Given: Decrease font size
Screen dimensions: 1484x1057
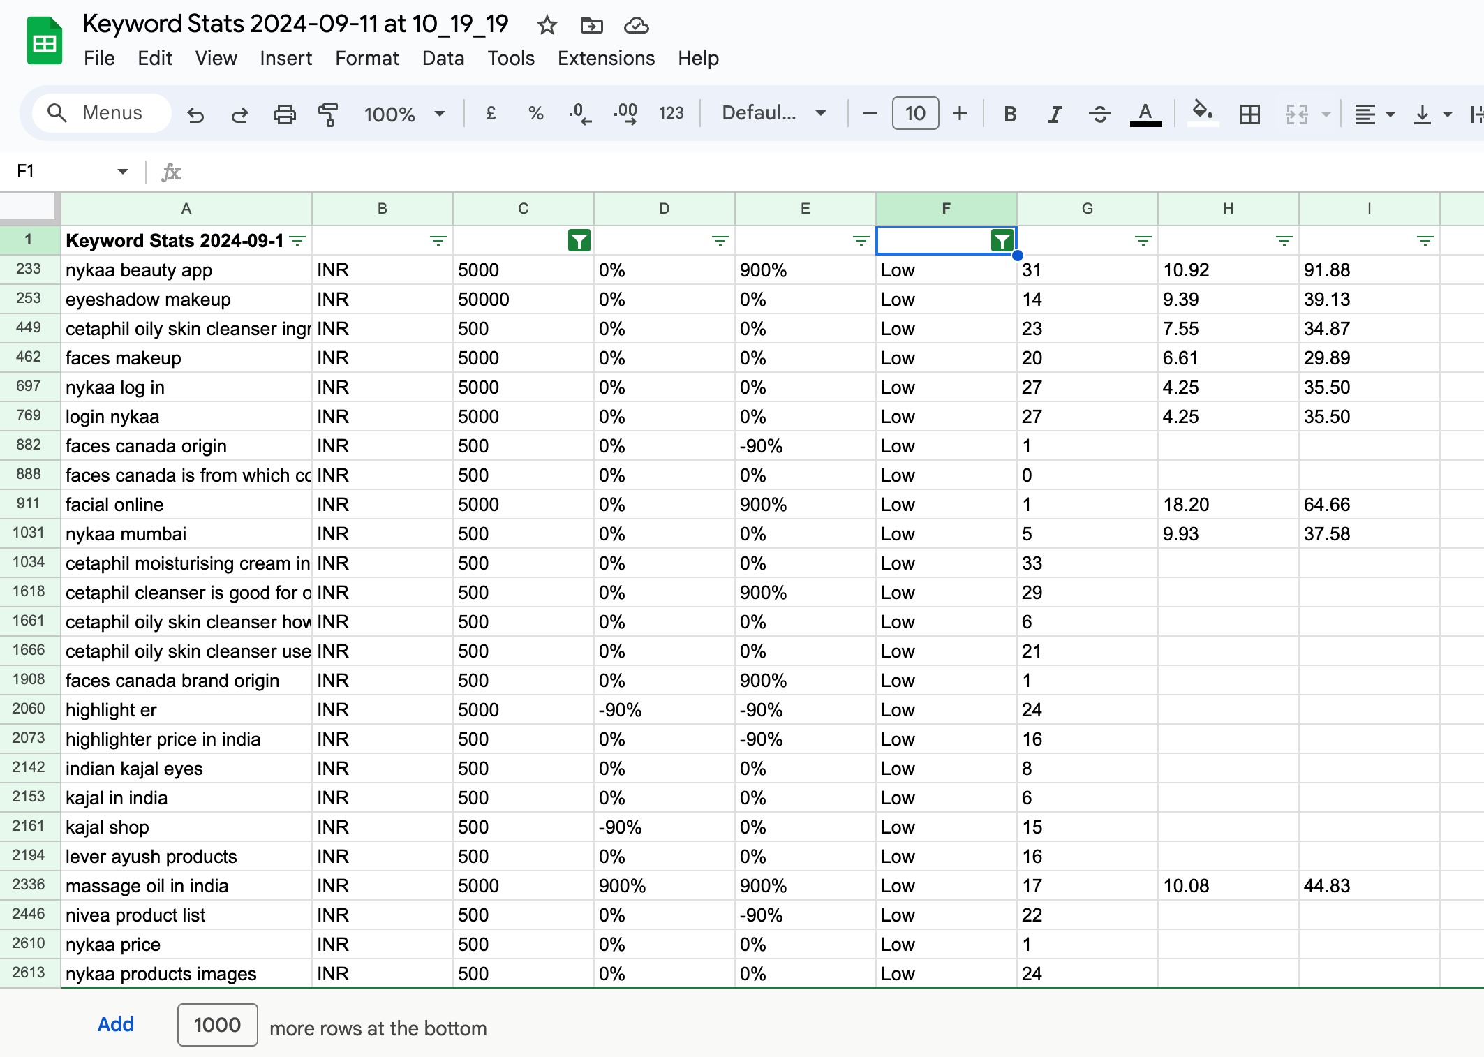Looking at the screenshot, I should (870, 113).
